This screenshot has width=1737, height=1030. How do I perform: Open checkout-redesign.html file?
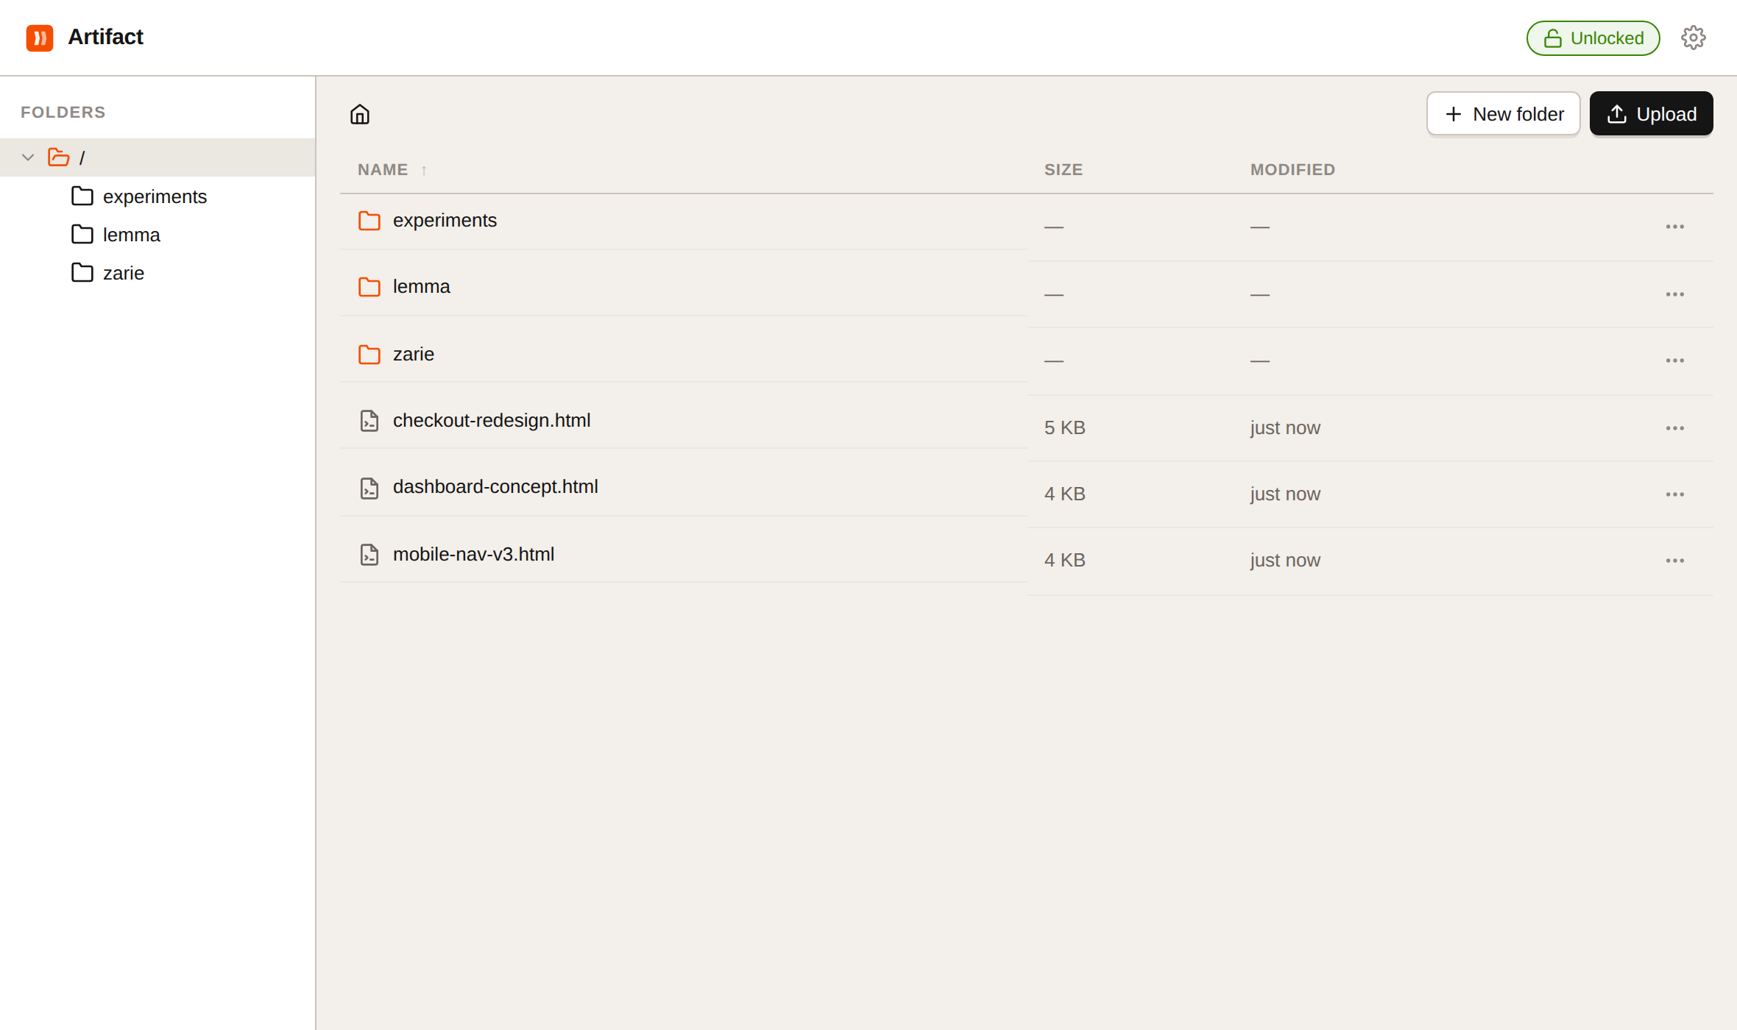[x=492, y=421]
